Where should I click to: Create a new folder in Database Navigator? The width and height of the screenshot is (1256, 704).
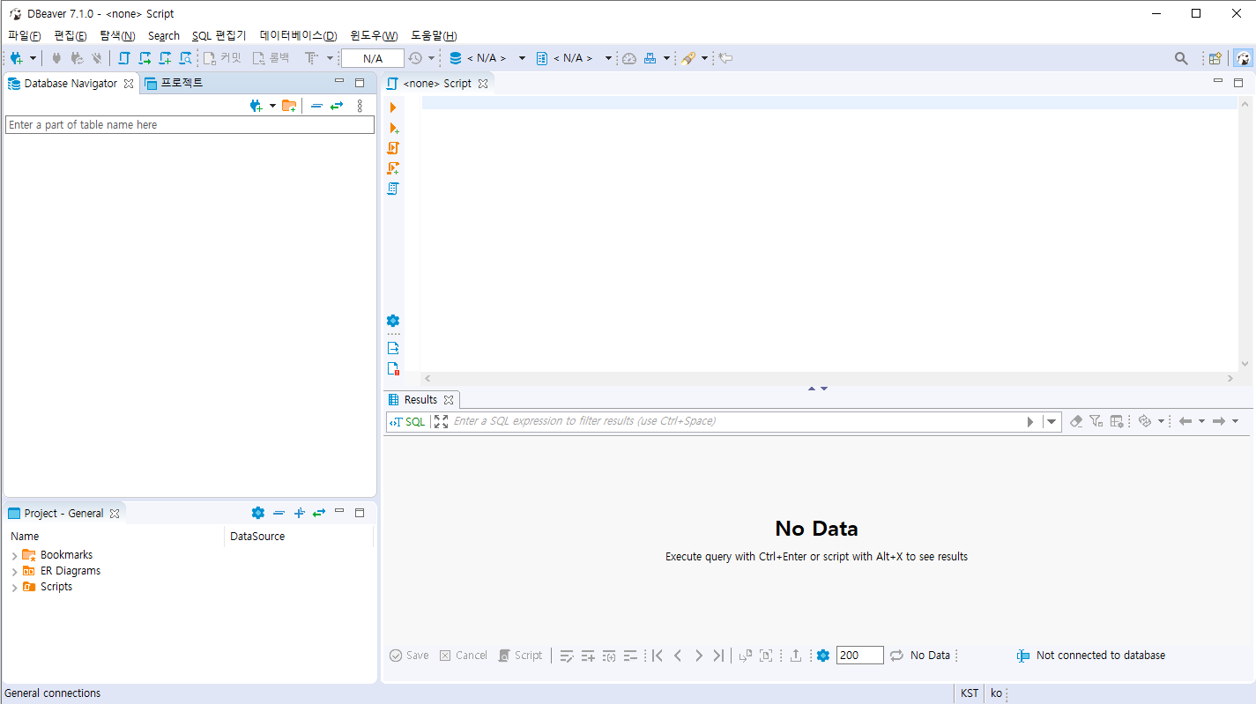click(x=289, y=106)
